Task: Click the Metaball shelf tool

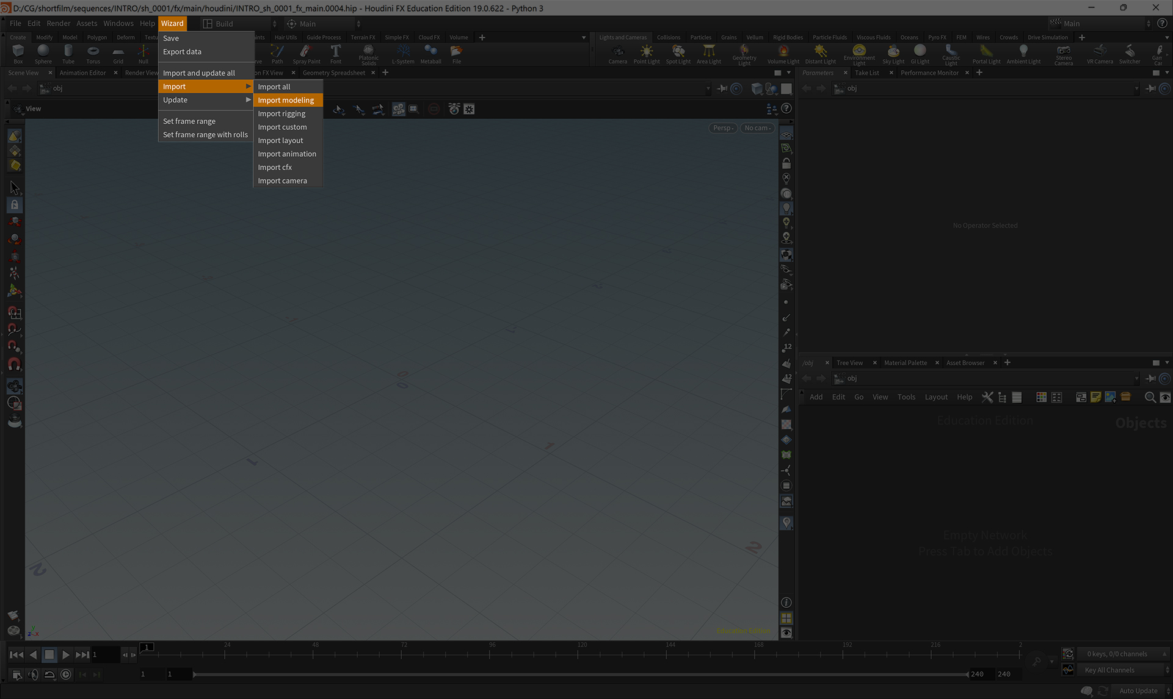Action: coord(430,54)
